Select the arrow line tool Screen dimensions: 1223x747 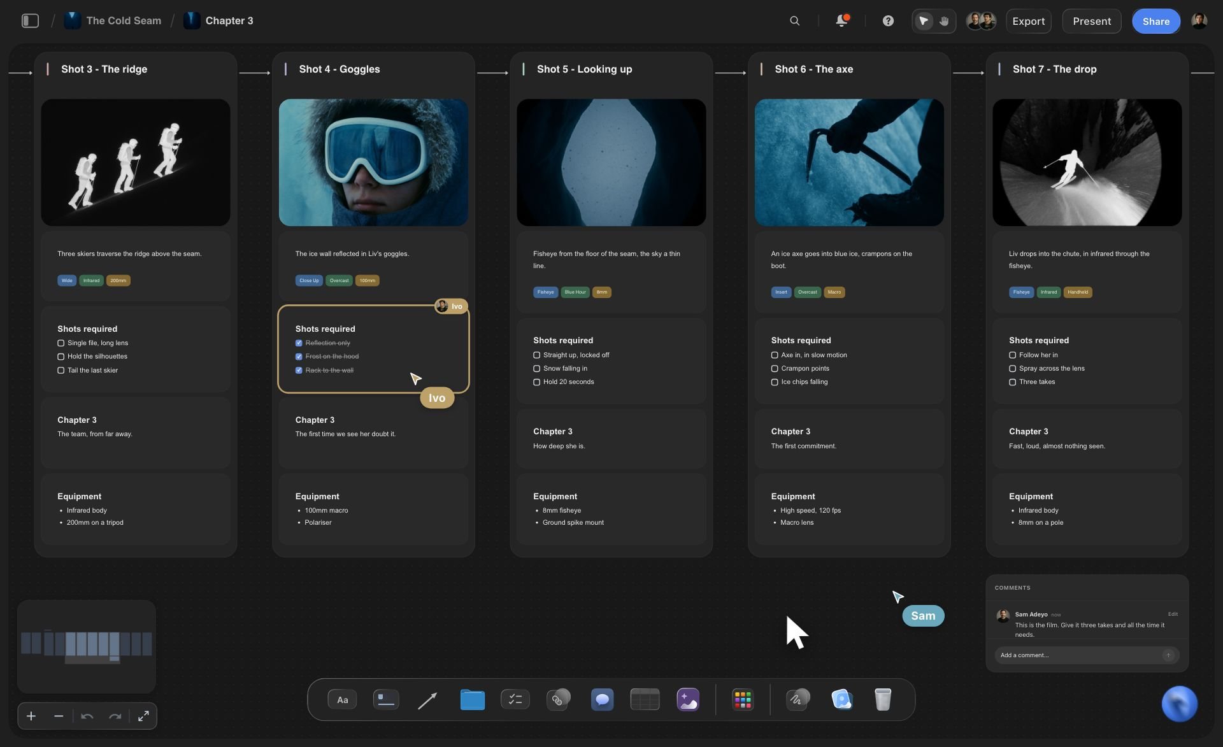(x=427, y=701)
